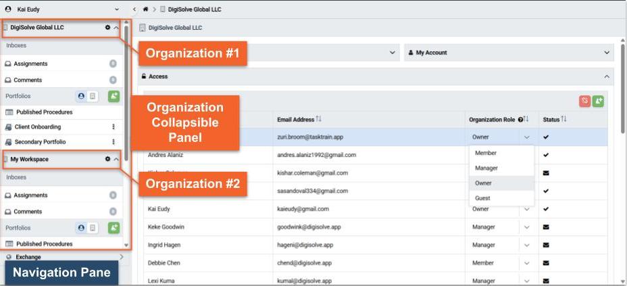
Task: Select Manager from the role dropdown list
Action: (x=486, y=168)
